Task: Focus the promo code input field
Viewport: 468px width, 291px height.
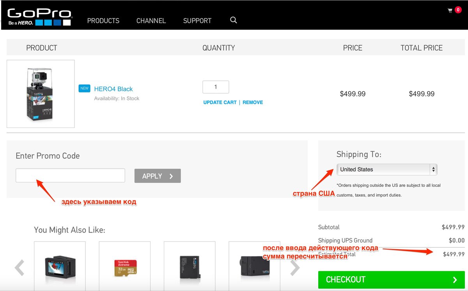Action: pyautogui.click(x=70, y=176)
